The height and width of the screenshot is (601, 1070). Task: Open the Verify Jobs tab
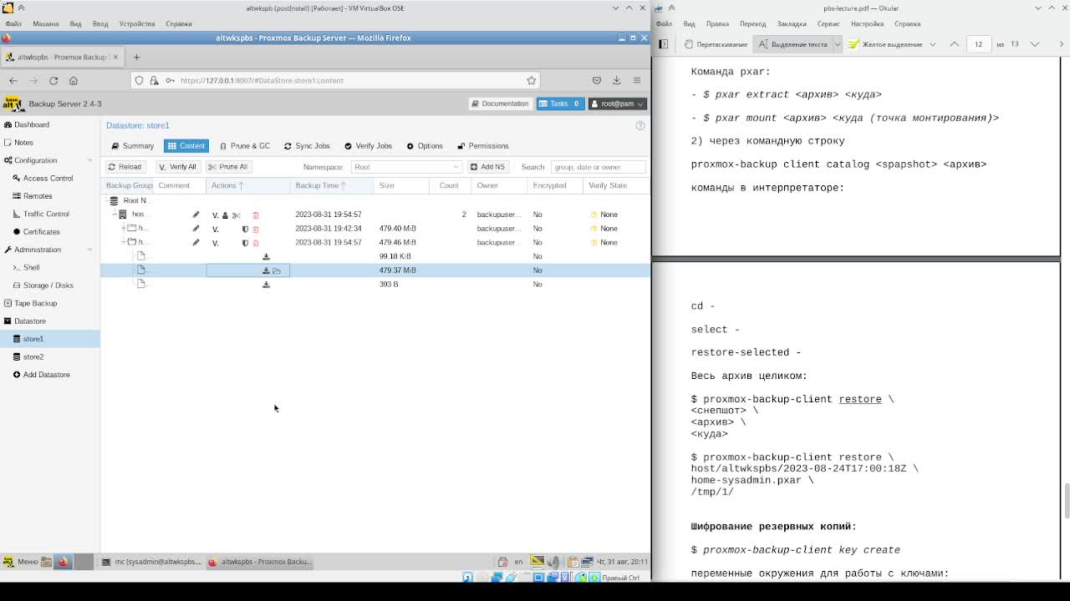pos(368,146)
